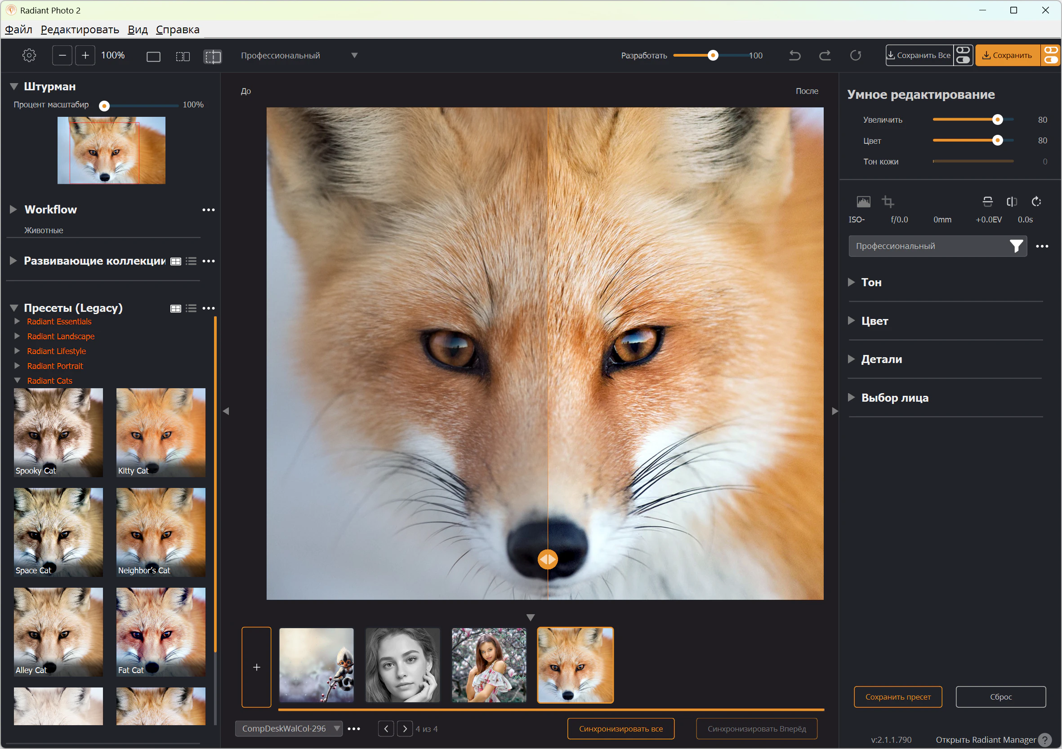Expand the Тон section
Screen dimensions: 1062x749
851,282
